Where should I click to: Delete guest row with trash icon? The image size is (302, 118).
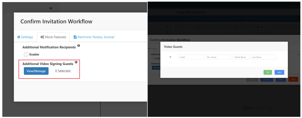click(170, 57)
